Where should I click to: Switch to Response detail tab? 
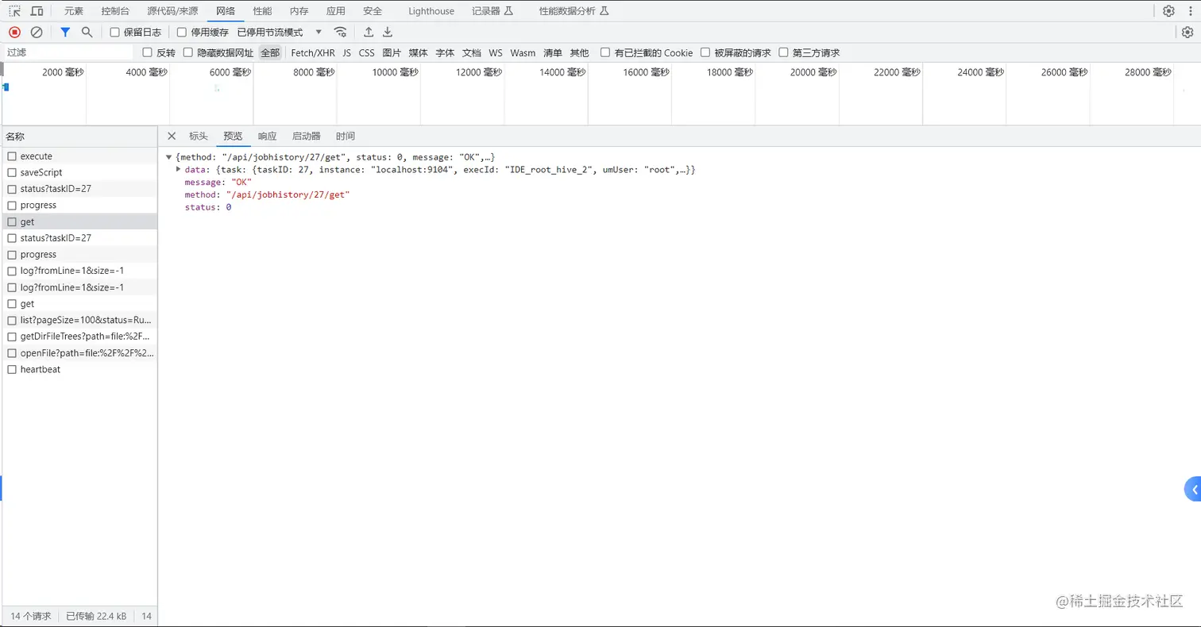pos(268,136)
